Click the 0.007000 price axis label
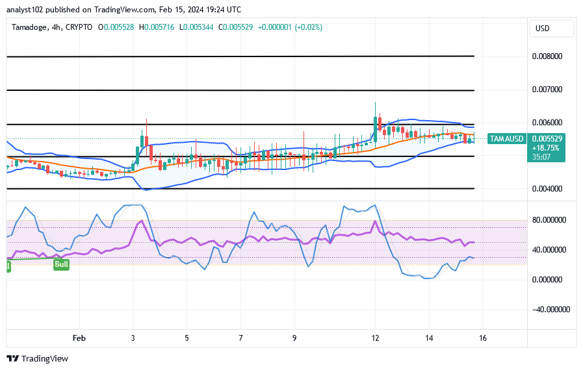The width and height of the screenshot is (583, 370). tap(547, 90)
